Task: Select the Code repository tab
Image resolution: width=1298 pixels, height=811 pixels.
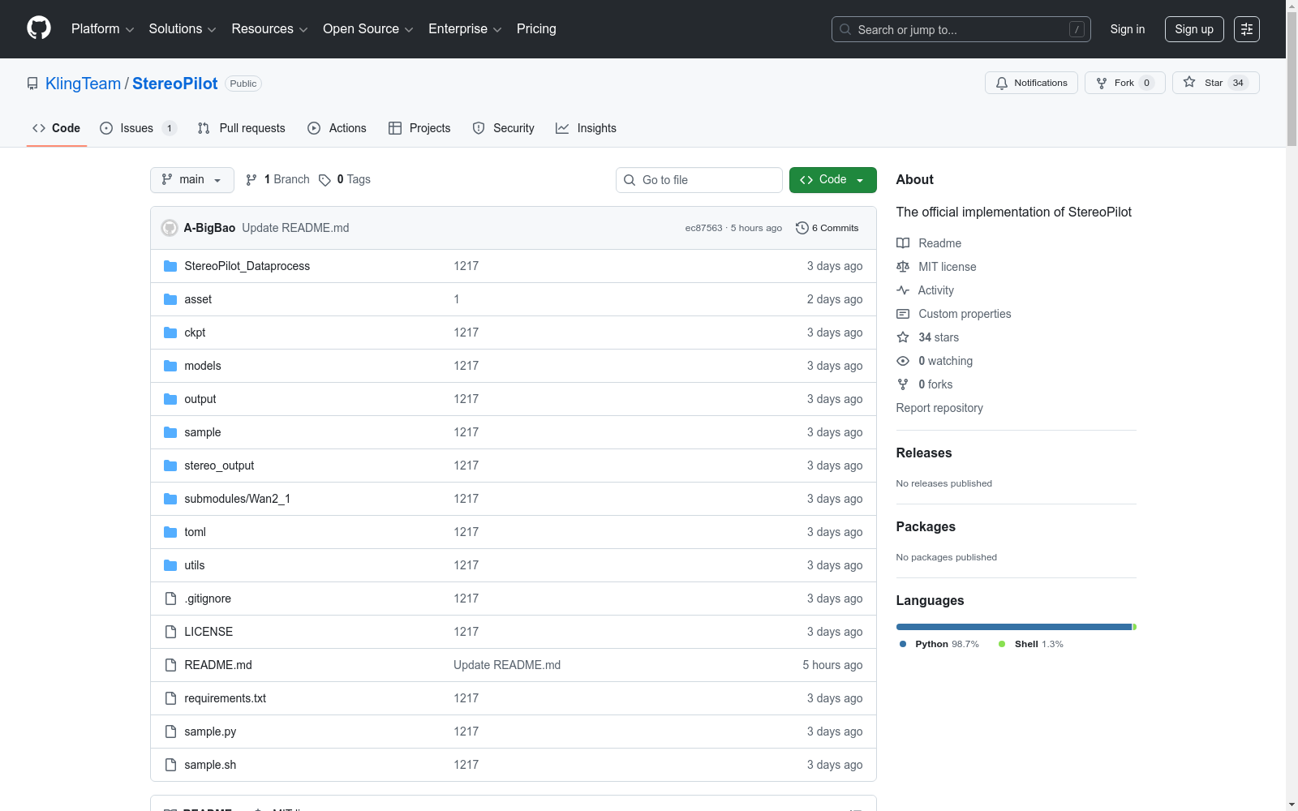Action: pos(57,128)
